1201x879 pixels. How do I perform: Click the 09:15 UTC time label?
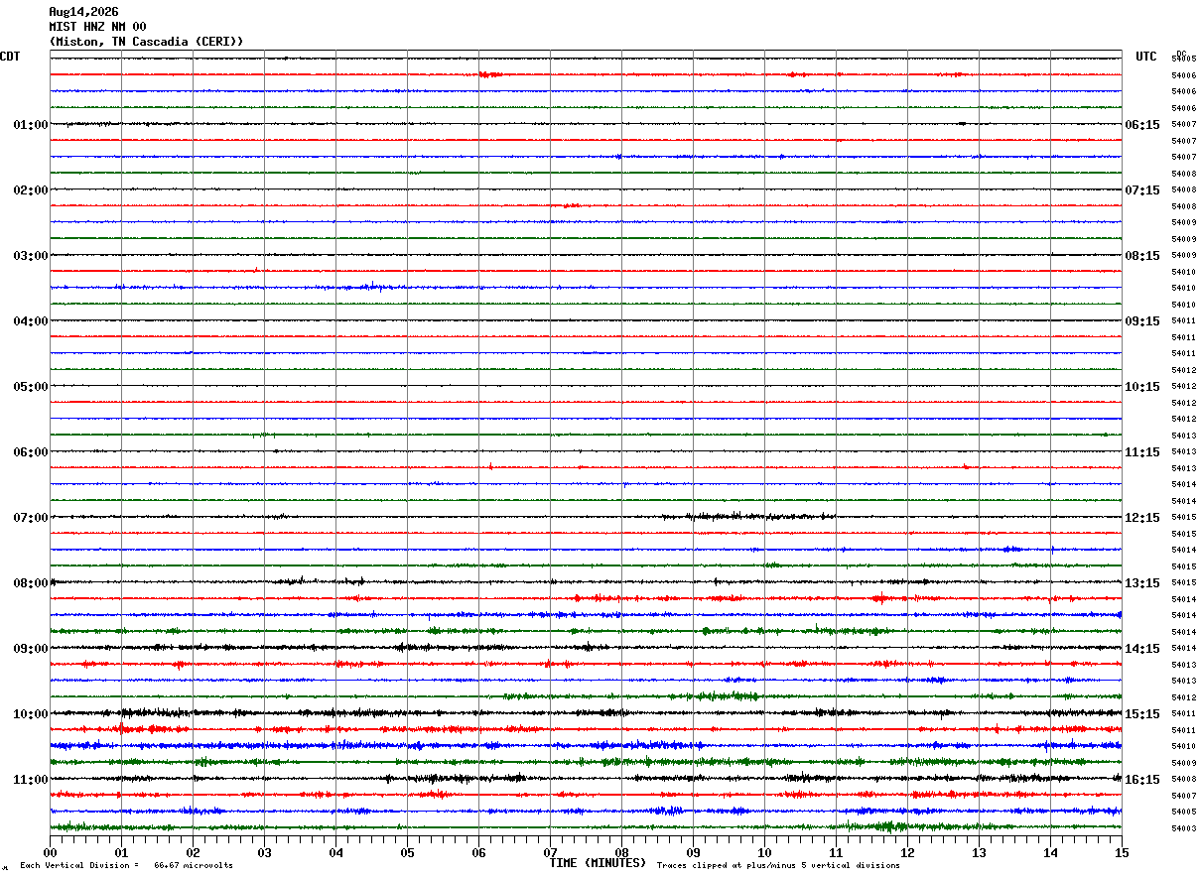coord(1141,321)
